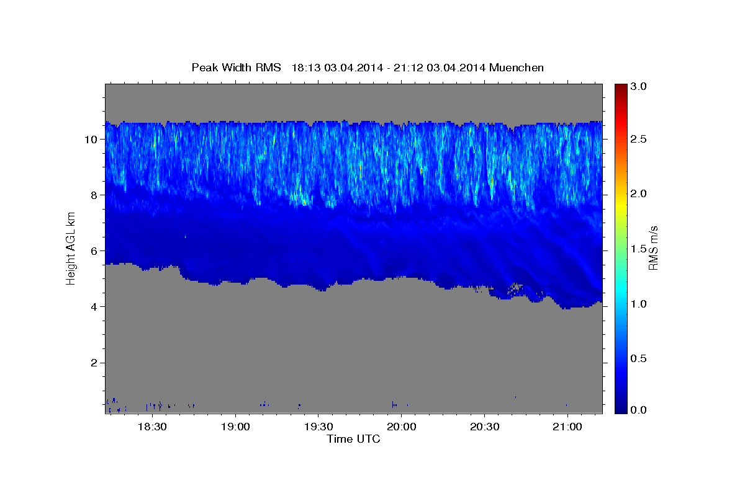The height and width of the screenshot is (496, 745).
Task: Click the colorbar value 0.5
Action: (x=638, y=358)
